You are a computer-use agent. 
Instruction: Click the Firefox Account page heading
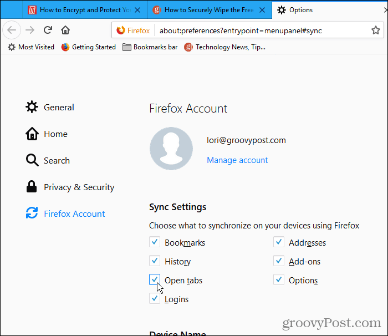tap(188, 109)
